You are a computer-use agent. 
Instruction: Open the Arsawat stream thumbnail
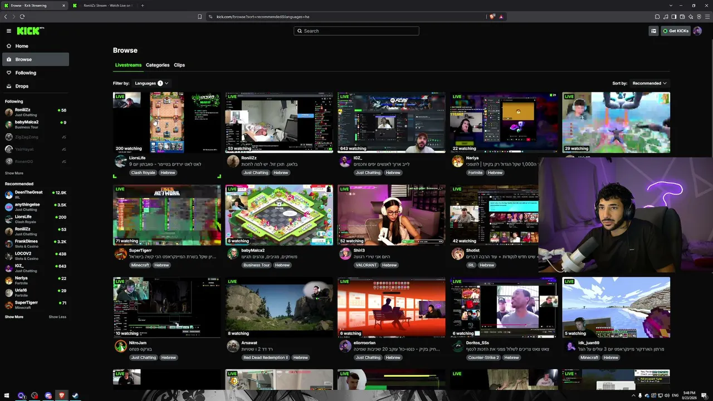pos(279,307)
